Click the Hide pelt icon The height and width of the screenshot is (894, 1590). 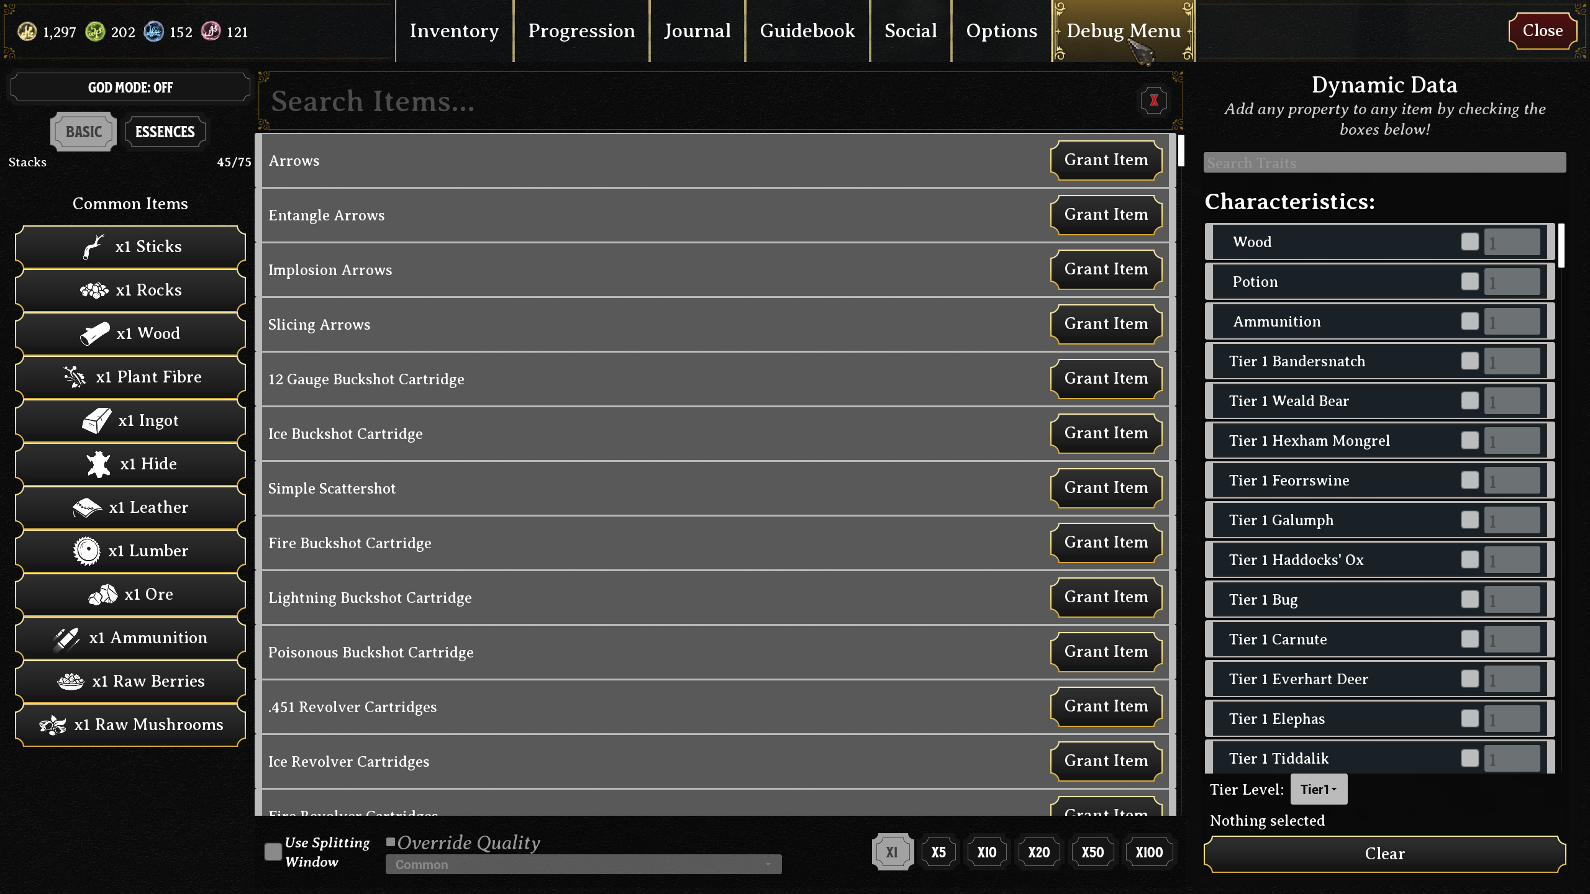pyautogui.click(x=98, y=464)
